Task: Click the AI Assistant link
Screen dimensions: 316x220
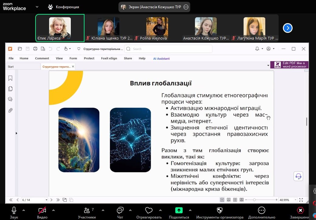Action: (x=161, y=58)
